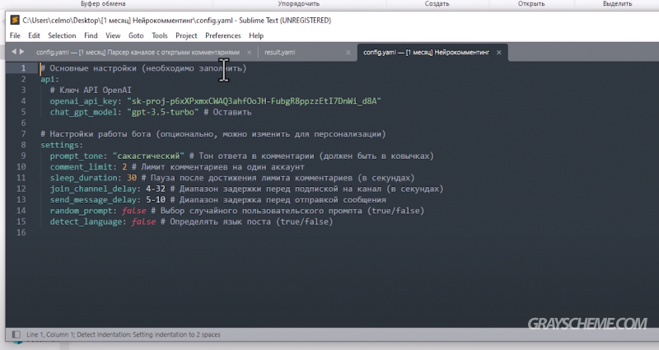Click Выделить label in Explorer ribbon

[x=617, y=4]
